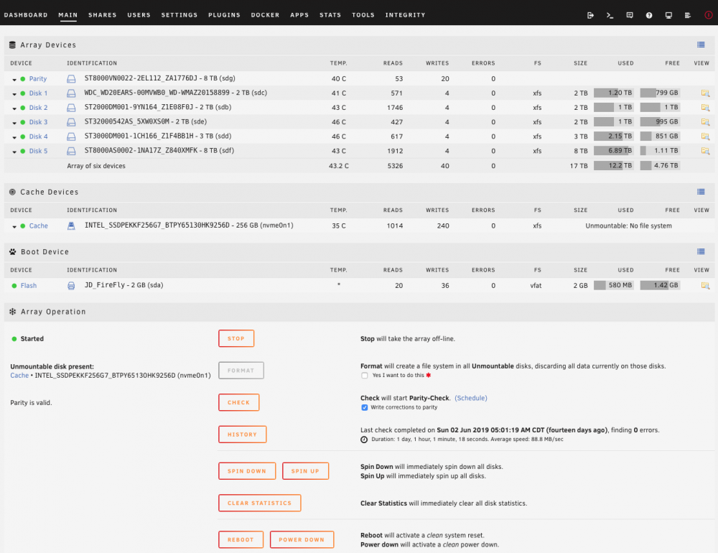Click the Reboot button

(x=241, y=539)
